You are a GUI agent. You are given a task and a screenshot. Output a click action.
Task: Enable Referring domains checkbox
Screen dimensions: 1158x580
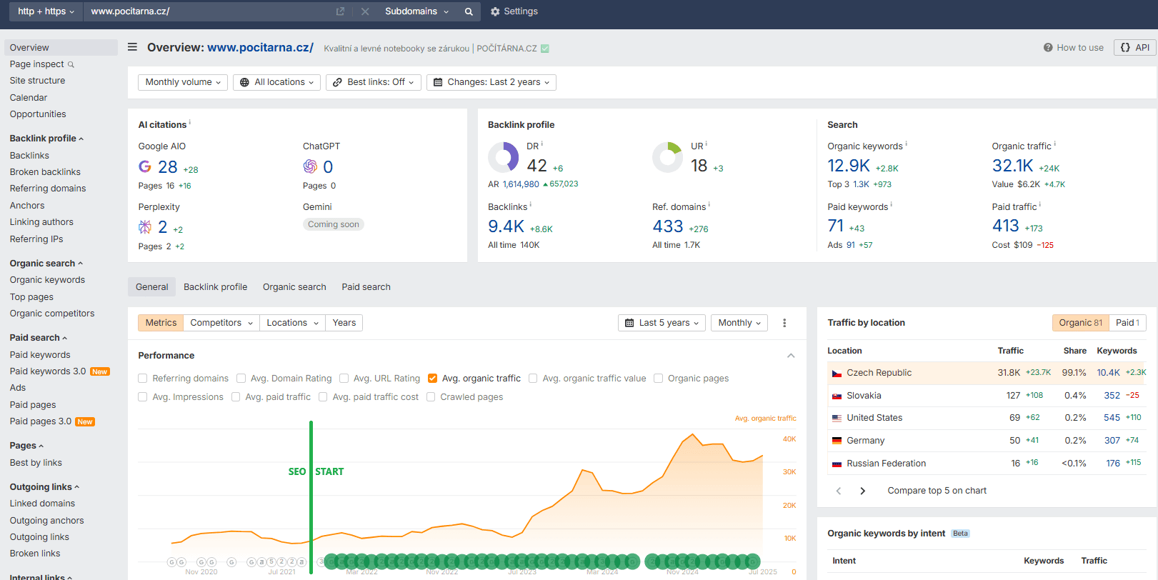coord(143,379)
